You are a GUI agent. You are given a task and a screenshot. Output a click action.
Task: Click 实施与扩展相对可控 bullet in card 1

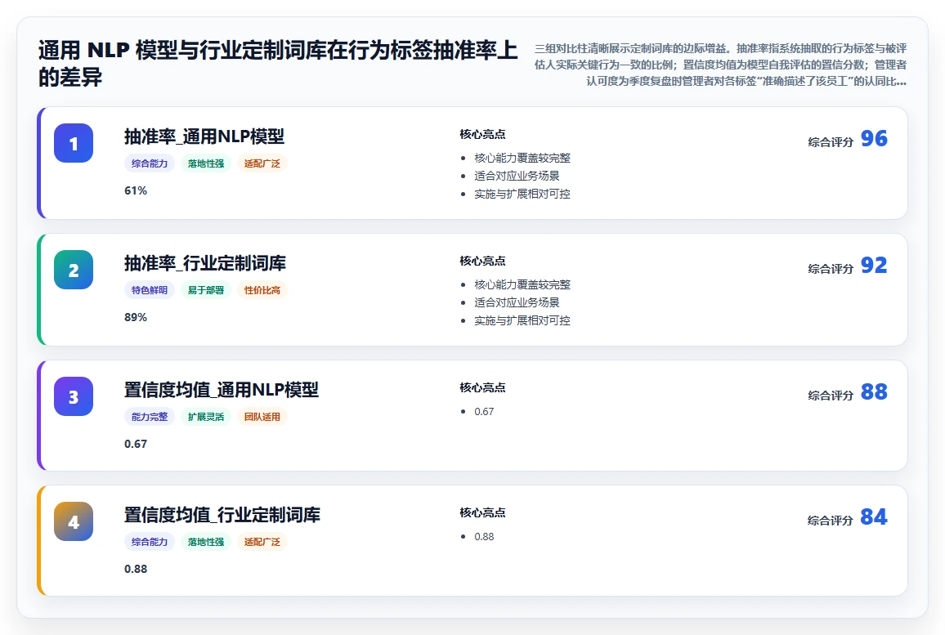coord(522,194)
